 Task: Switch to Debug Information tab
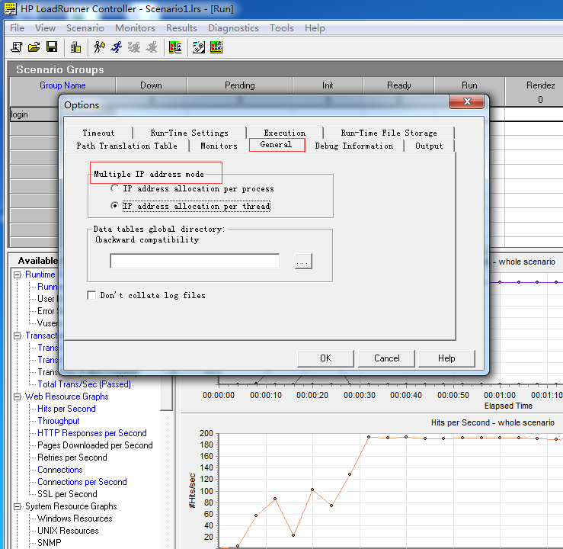(x=354, y=146)
